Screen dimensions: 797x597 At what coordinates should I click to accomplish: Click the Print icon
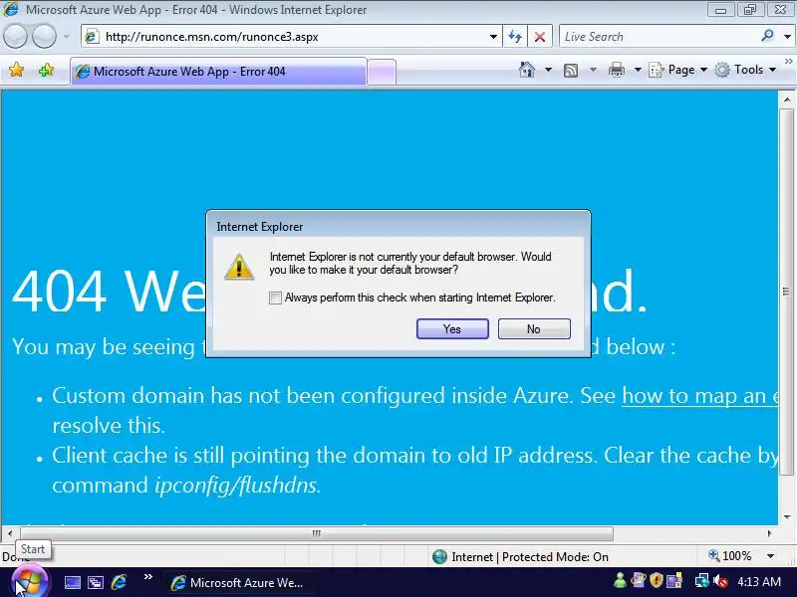616,70
